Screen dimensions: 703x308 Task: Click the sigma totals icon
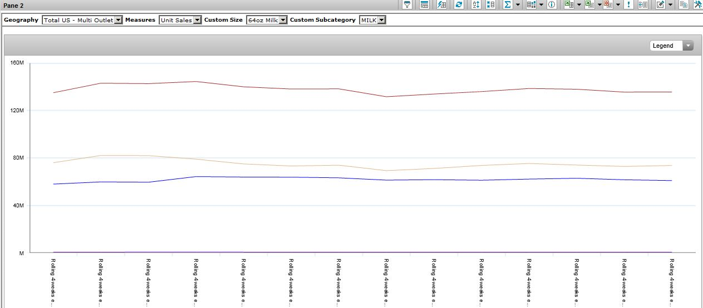point(507,4)
